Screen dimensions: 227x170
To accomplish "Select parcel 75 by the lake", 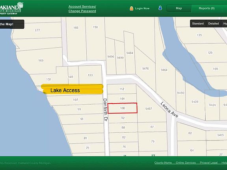I will pos(87,148).
